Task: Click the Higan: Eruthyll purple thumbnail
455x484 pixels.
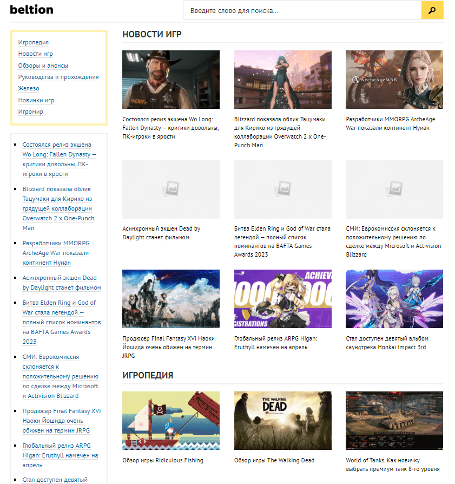Action: click(x=283, y=299)
